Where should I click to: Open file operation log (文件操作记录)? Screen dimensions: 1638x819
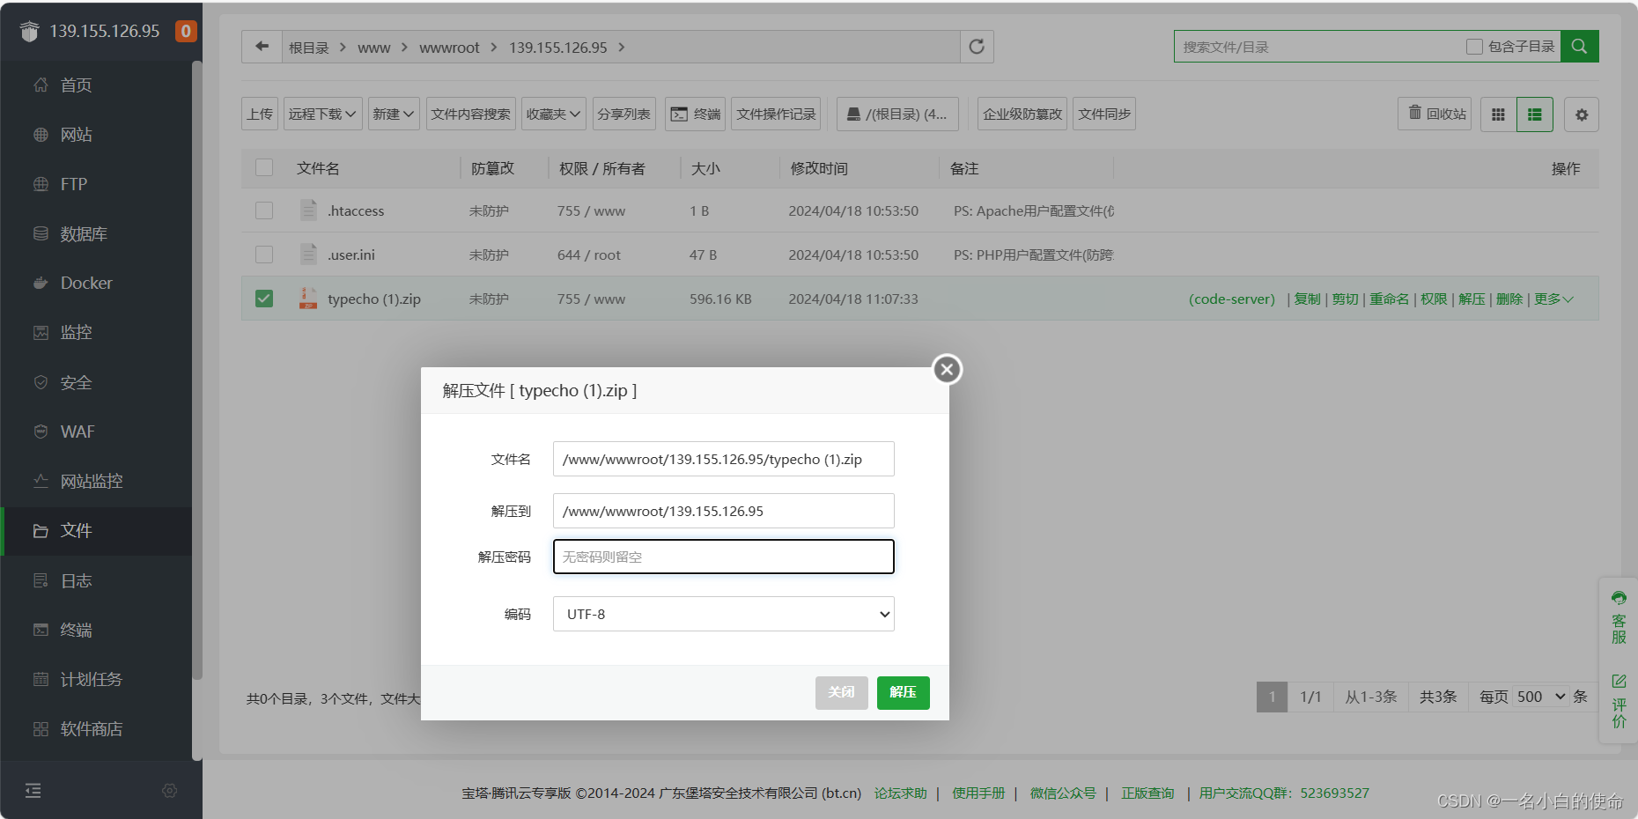point(776,114)
